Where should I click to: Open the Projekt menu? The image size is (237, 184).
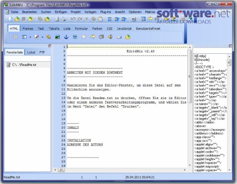coord(76,12)
